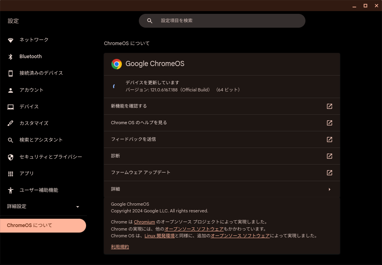Open the オープンソース ソフトウェア link after 他の
382x265 pixels.
click(194, 229)
